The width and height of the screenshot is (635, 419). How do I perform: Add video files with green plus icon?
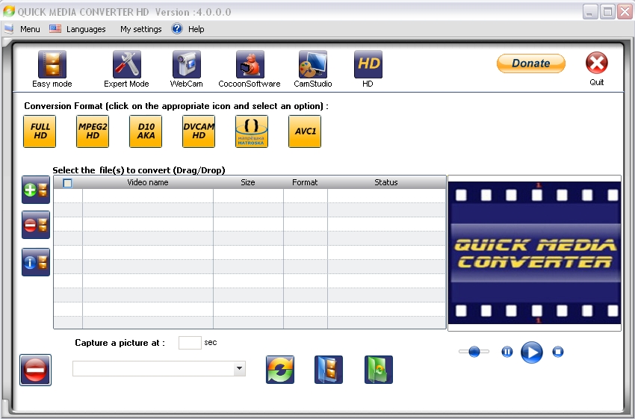(36, 190)
